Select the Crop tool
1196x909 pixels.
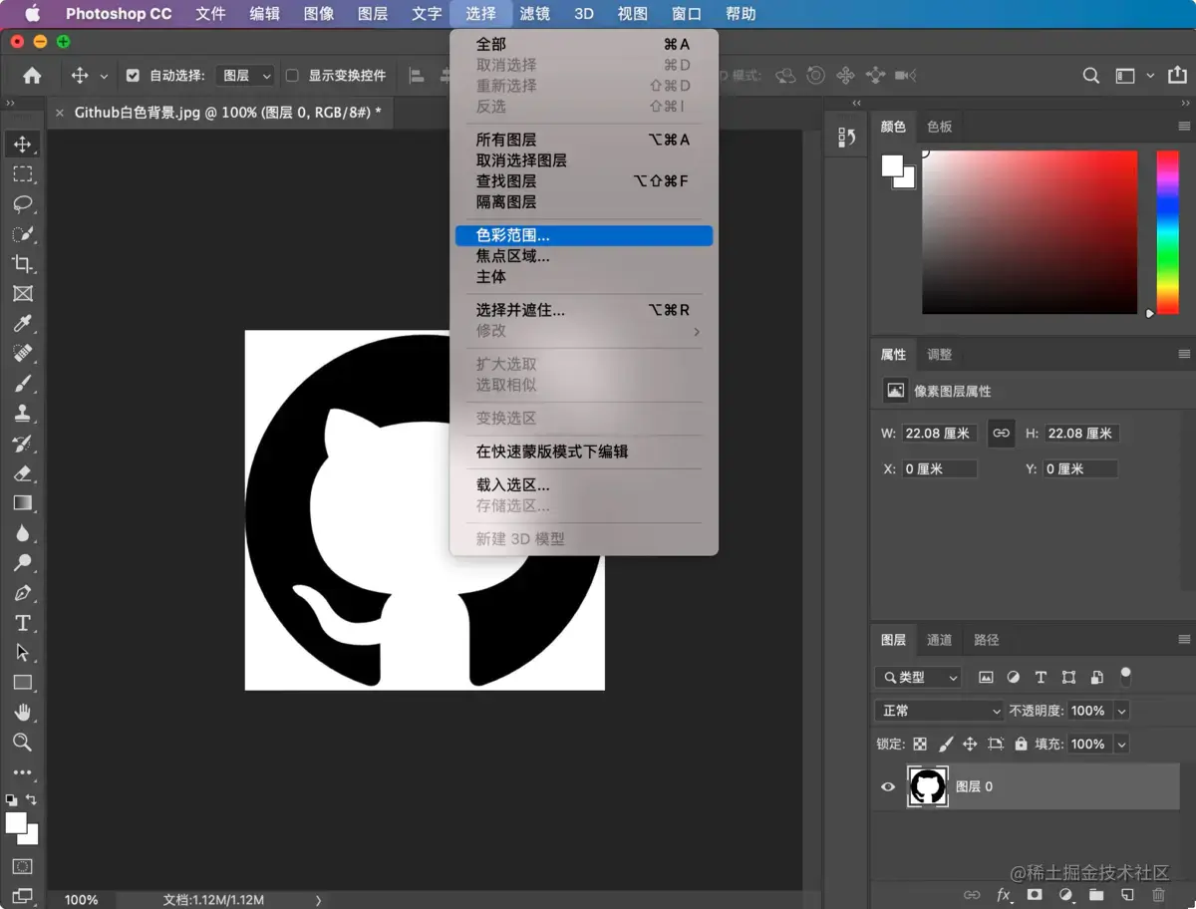(22, 264)
